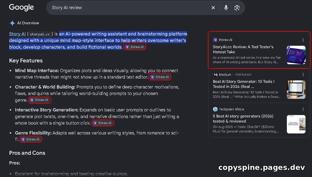
Task: Click the Medium favicon in source card
Action: click(x=215, y=75)
